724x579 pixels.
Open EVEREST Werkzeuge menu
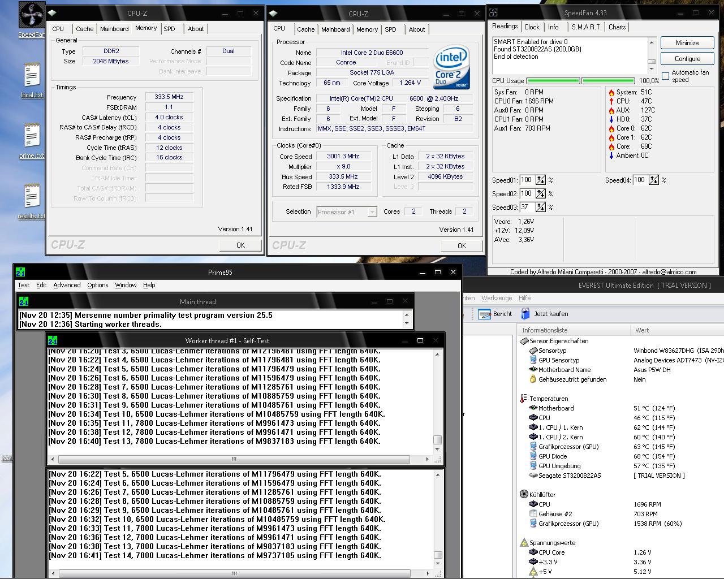(497, 298)
